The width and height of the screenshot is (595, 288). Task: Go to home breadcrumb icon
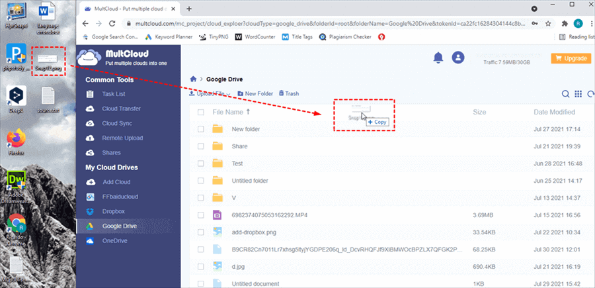pyautogui.click(x=193, y=79)
